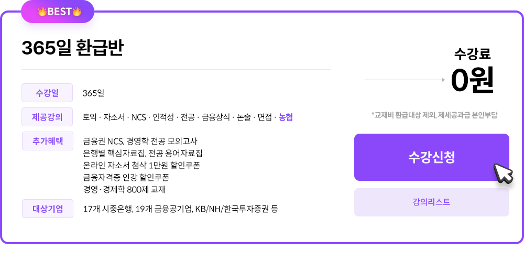Click the right fire emoji in the BEST badge

coord(77,12)
